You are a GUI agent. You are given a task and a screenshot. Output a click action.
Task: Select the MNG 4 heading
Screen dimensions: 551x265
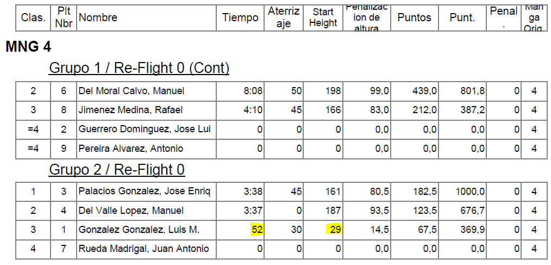coord(28,47)
